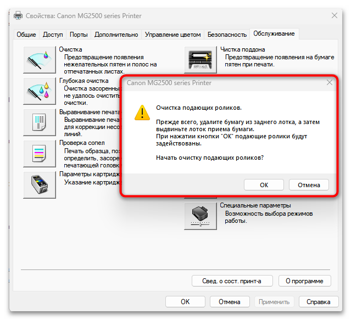Click the Проверка сопел nozzle check icon
The image size is (351, 320).
[x=40, y=154]
